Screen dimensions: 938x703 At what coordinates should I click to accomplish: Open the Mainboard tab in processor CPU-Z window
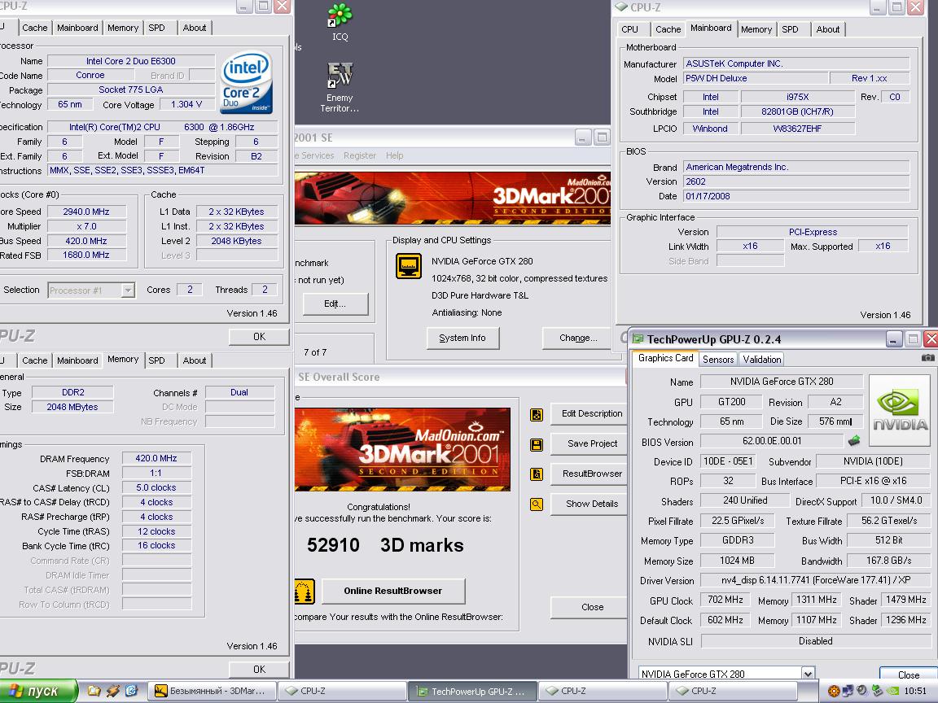[x=77, y=28]
